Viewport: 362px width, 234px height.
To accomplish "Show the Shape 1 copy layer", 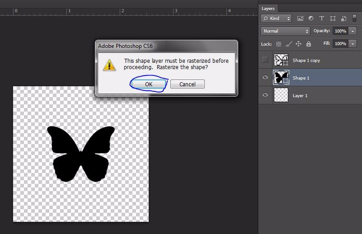I will [x=265, y=60].
